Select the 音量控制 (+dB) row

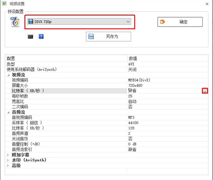107,144
